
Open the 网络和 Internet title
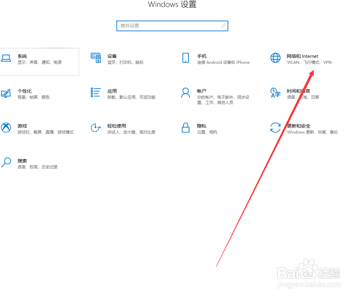click(302, 56)
